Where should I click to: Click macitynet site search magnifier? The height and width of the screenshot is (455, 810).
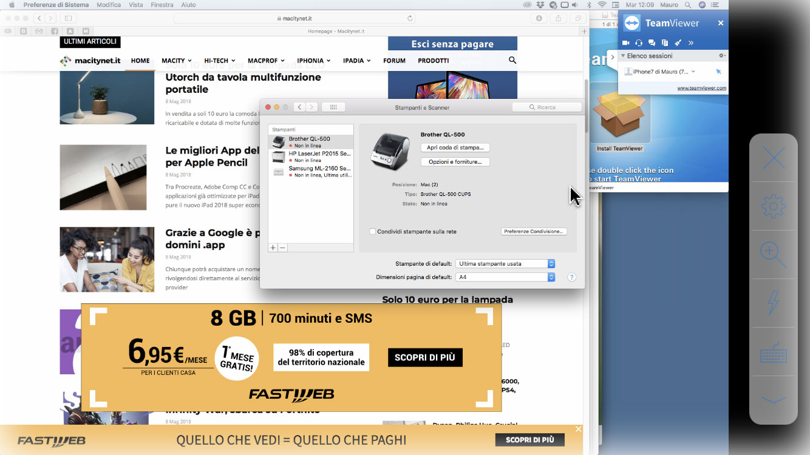click(512, 60)
